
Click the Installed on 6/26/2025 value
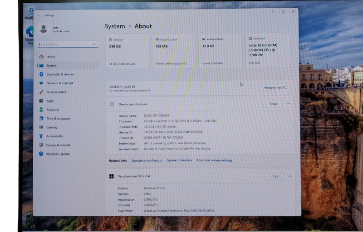[151, 199]
